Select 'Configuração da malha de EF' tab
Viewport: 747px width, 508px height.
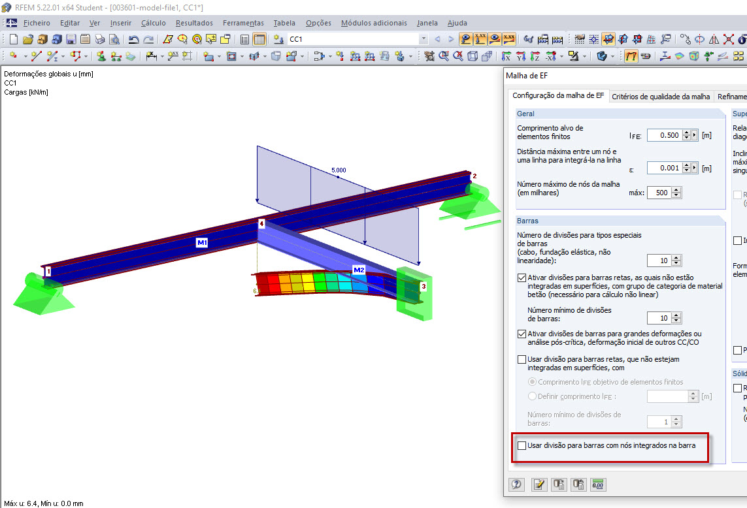(558, 95)
